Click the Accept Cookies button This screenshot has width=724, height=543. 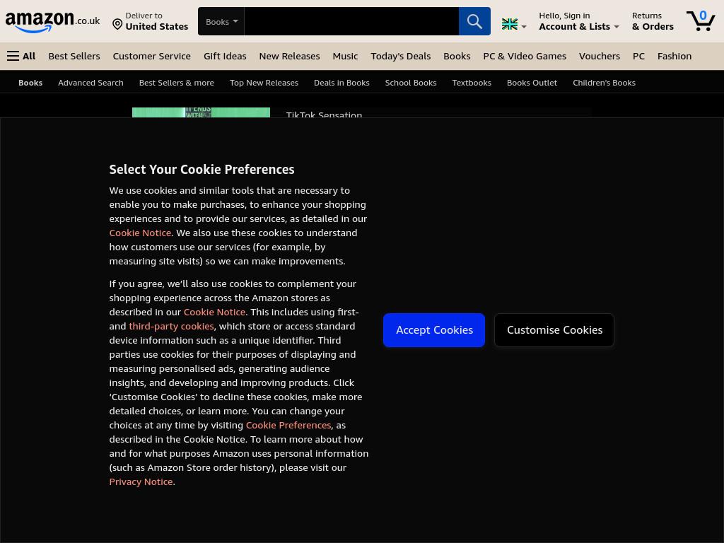434,330
